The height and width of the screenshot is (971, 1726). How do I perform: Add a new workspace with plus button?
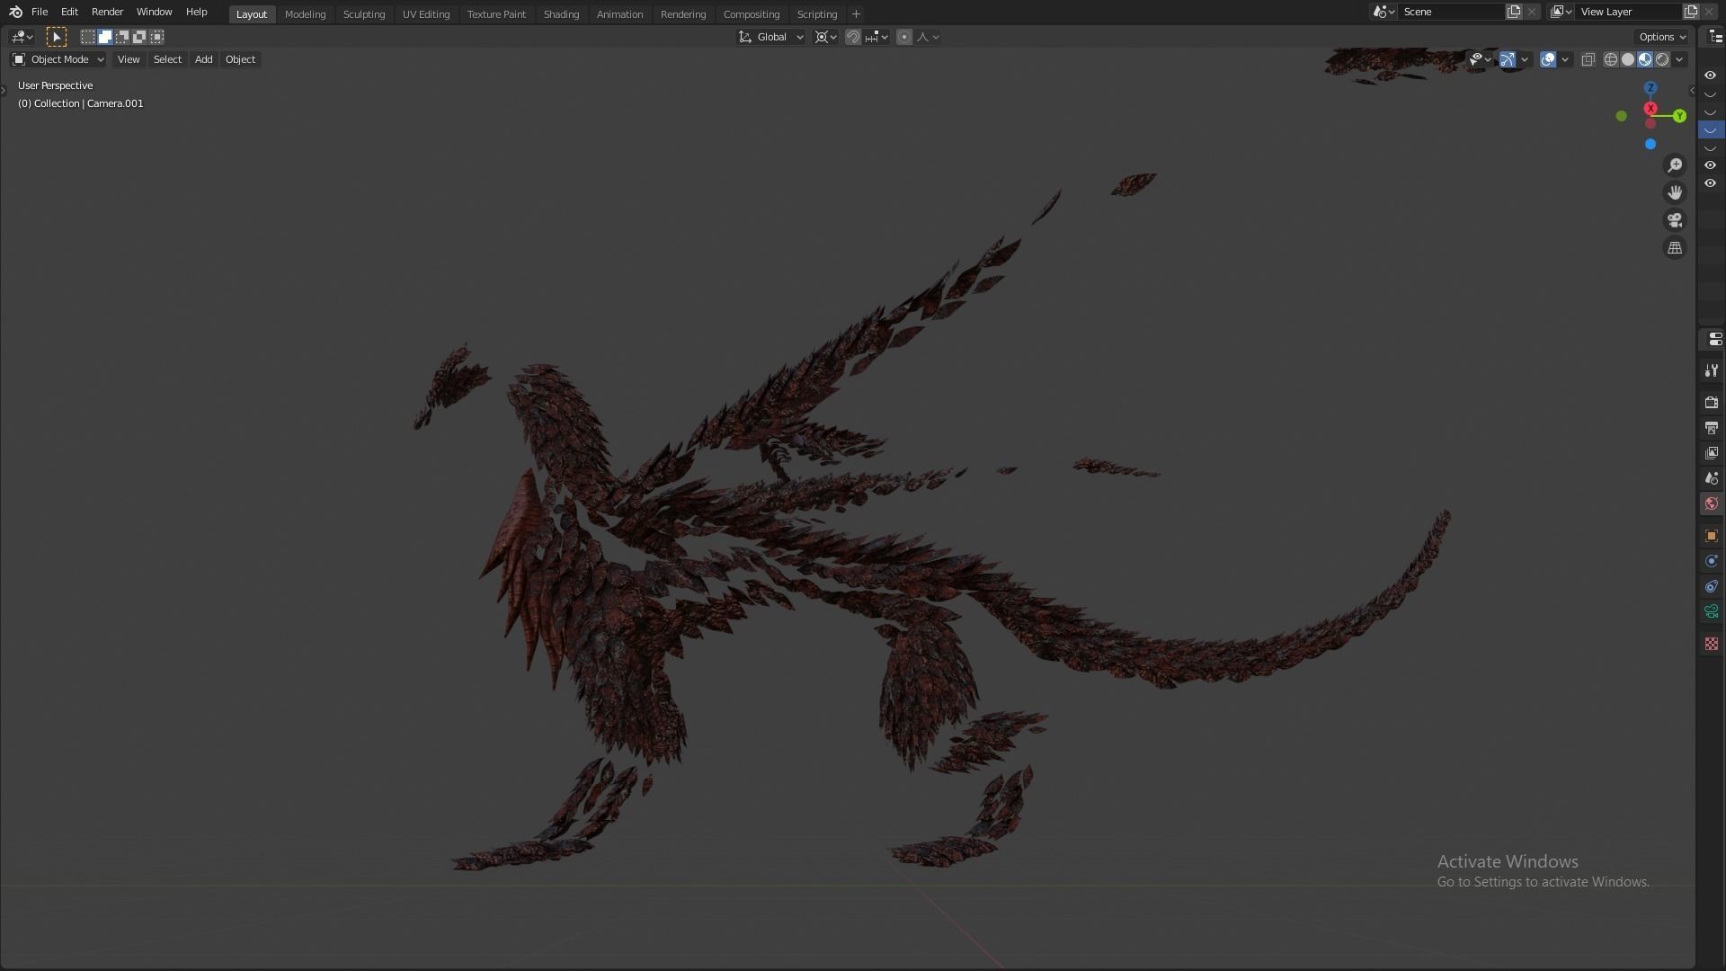pos(856,14)
